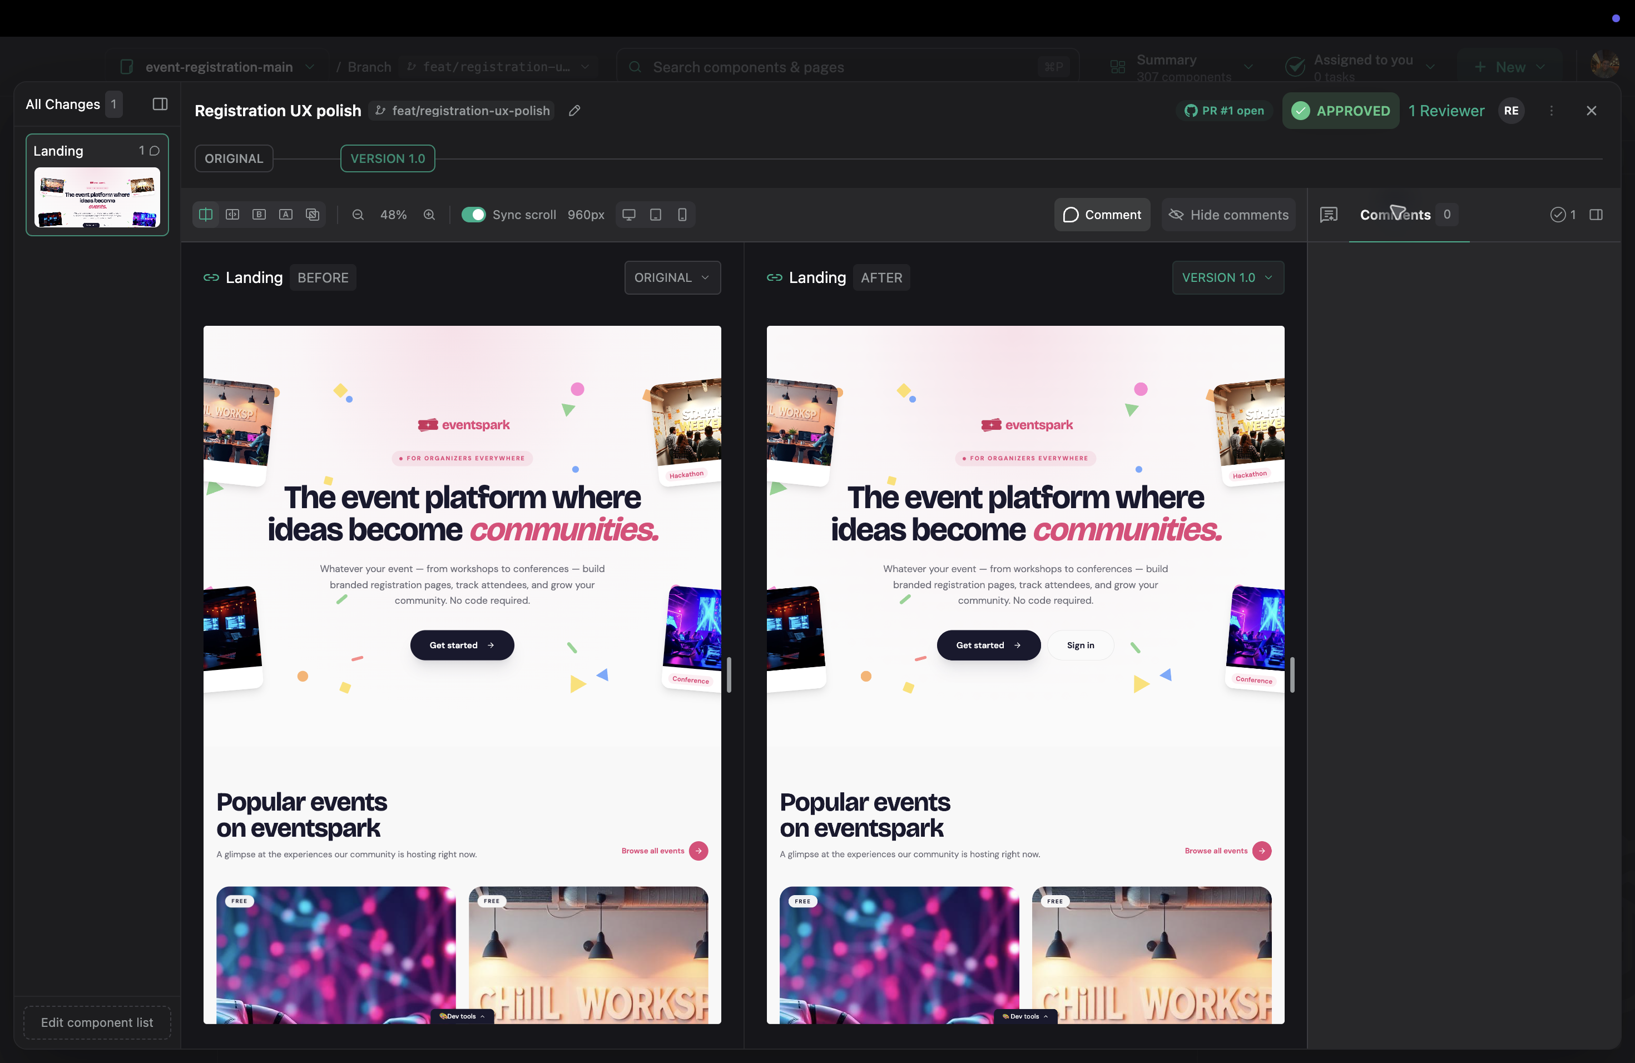Close the review dialog
This screenshot has height=1063, width=1635.
point(1591,111)
